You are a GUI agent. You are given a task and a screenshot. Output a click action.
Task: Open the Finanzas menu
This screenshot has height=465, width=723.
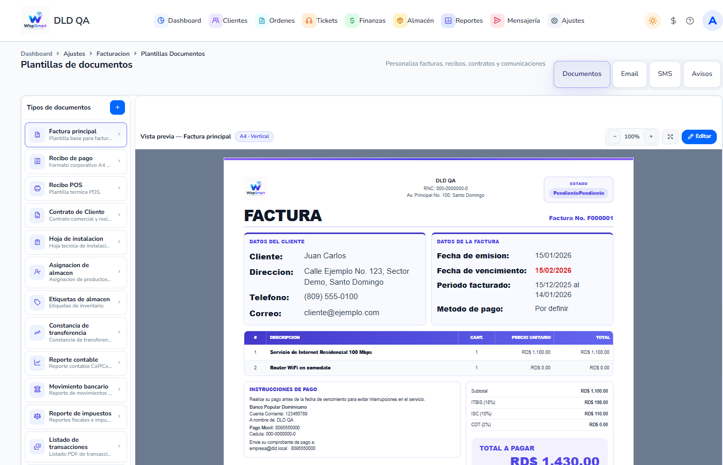pyautogui.click(x=366, y=21)
